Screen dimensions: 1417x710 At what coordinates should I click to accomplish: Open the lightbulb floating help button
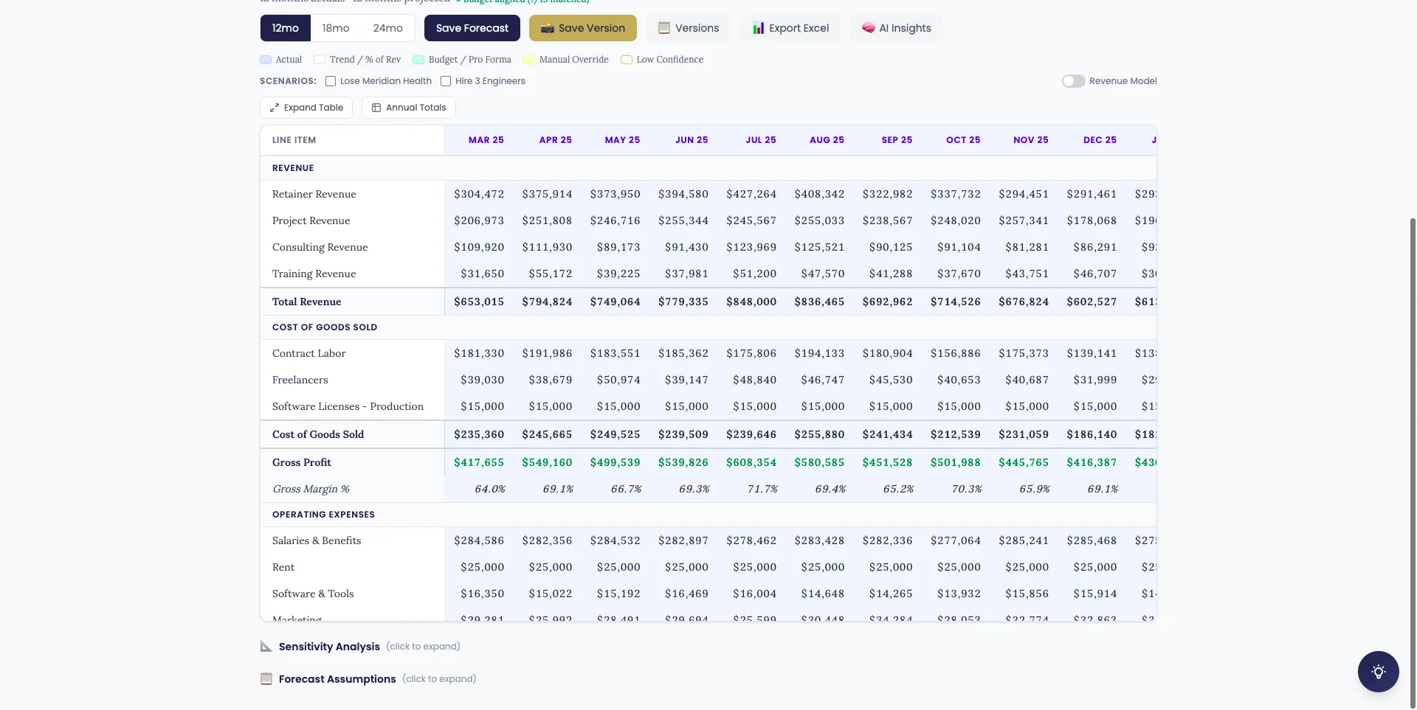click(1378, 671)
